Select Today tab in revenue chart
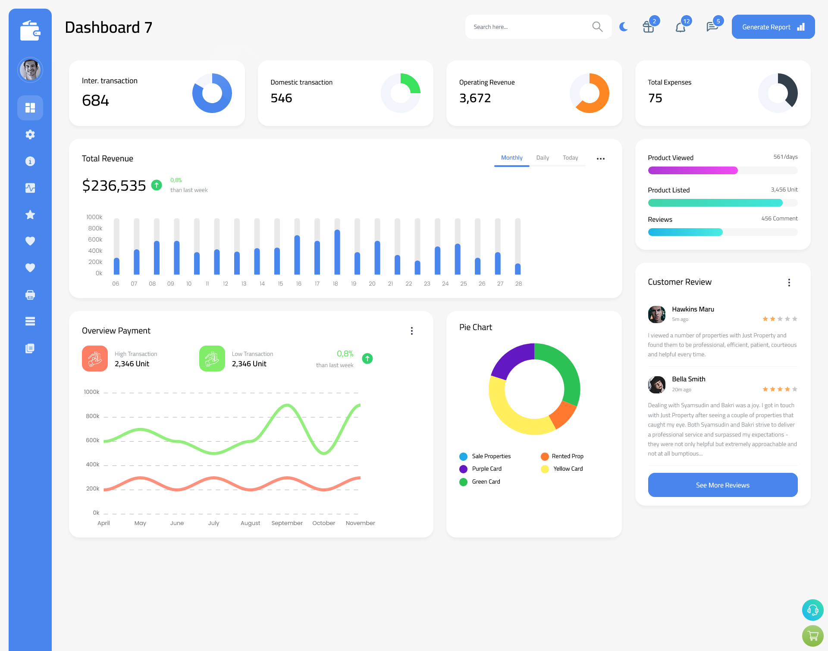 click(x=570, y=158)
